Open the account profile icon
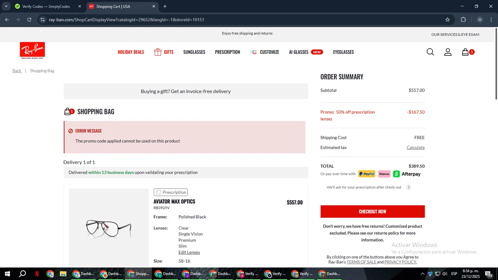 click(x=448, y=52)
